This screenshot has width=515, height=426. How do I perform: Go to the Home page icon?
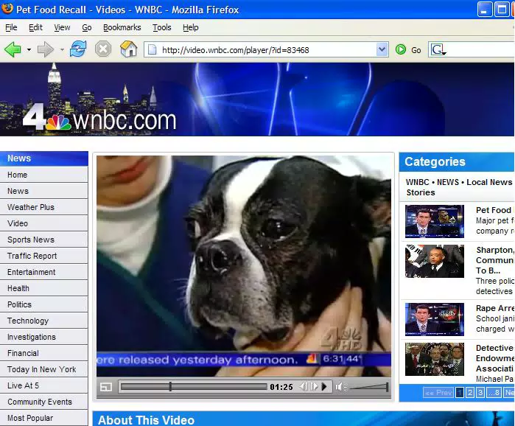tap(128, 49)
